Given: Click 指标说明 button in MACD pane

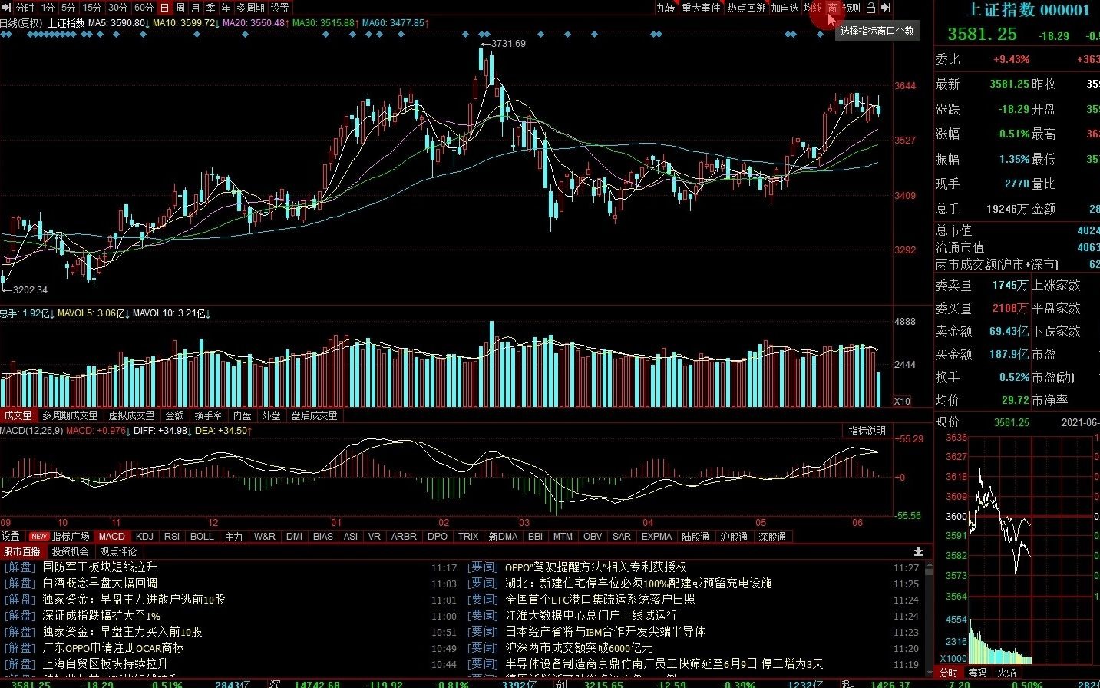Looking at the screenshot, I should (x=867, y=431).
